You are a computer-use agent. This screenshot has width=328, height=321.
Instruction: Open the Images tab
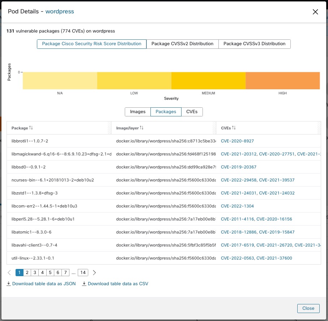click(138, 112)
